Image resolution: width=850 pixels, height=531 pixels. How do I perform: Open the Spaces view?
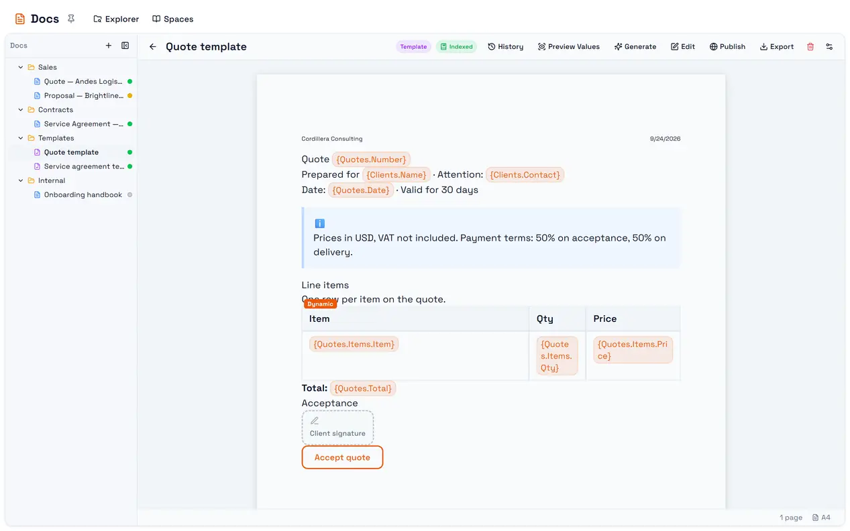172,19
